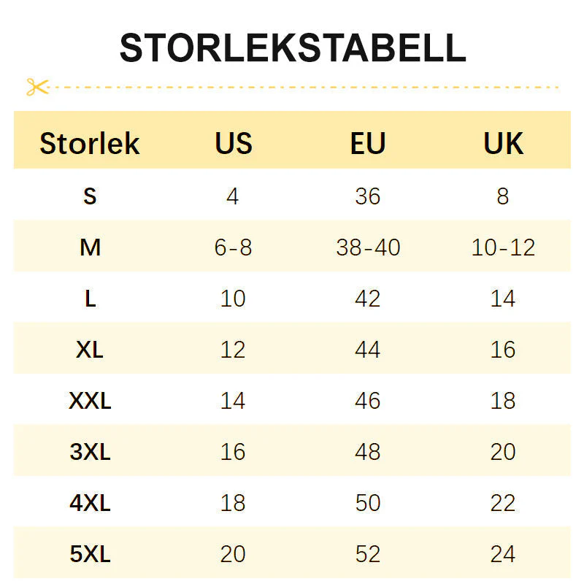Select the Storlek column header
Image resolution: width=584 pixels, height=584 pixels.
point(89,143)
